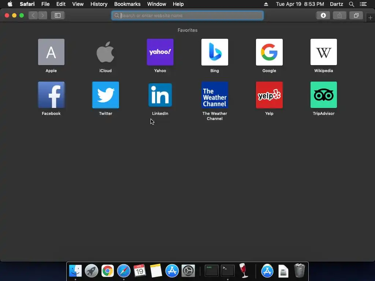Open the document file icon in Dock
Screen dimensions: 375x281
point(283,271)
